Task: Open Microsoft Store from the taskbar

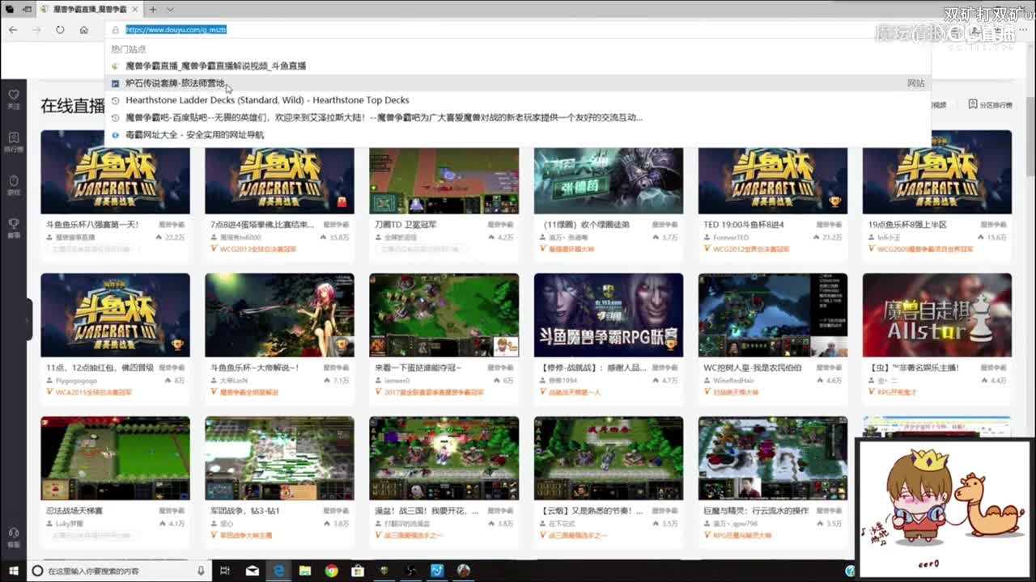Action: point(358,571)
